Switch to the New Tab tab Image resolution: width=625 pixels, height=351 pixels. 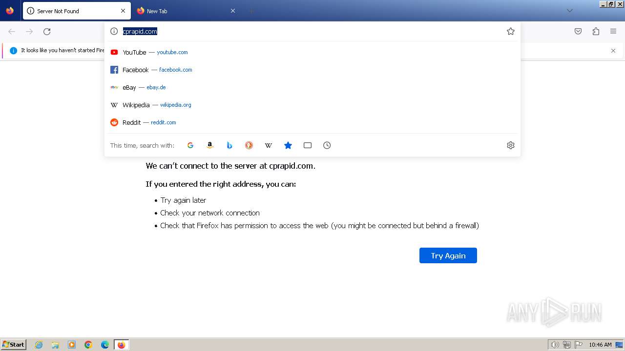[x=186, y=11]
